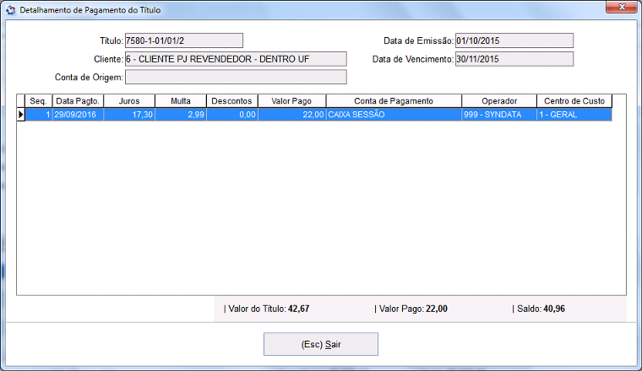Click the 999 - SYNDATA operator cell
Viewport: 642px width, 371px height.
(498, 115)
